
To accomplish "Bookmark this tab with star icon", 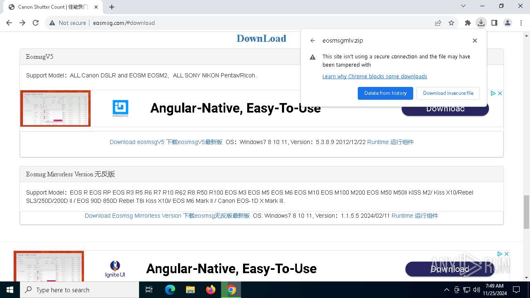I will click(x=451, y=23).
